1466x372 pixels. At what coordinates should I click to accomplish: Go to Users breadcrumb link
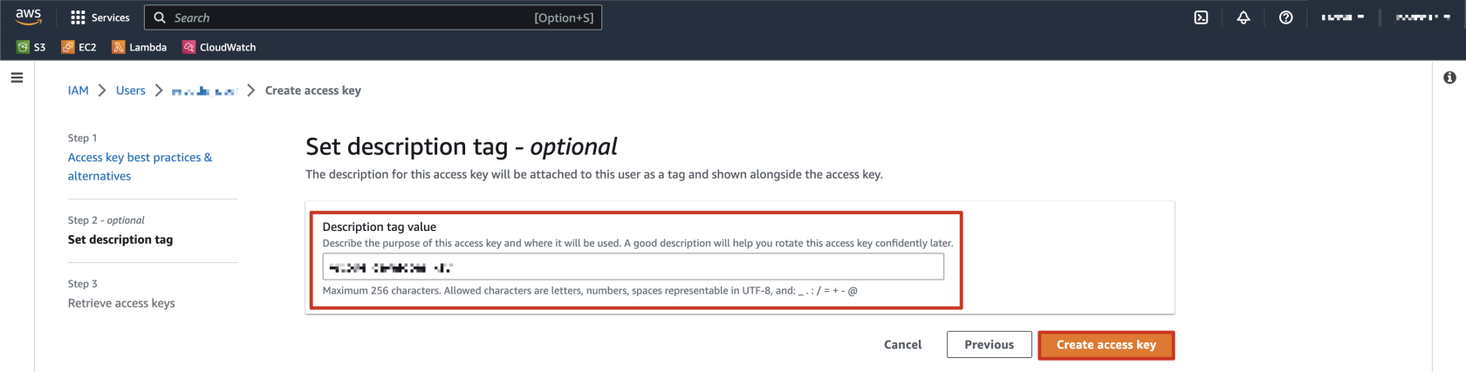(x=131, y=91)
